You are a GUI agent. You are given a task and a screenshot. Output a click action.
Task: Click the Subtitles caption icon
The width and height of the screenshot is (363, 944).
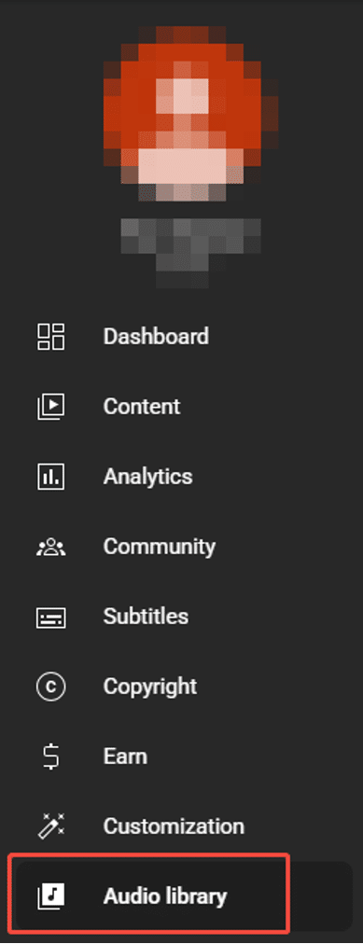pyautogui.click(x=51, y=618)
